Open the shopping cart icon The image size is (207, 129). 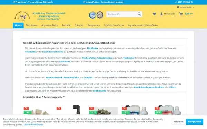tap(181, 14)
